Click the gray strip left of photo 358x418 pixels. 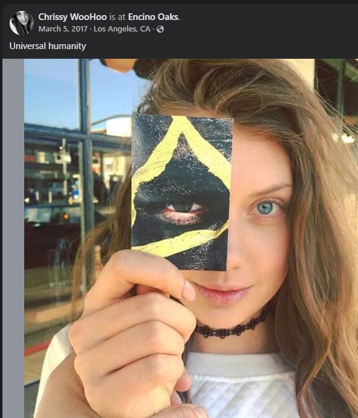click(13, 238)
